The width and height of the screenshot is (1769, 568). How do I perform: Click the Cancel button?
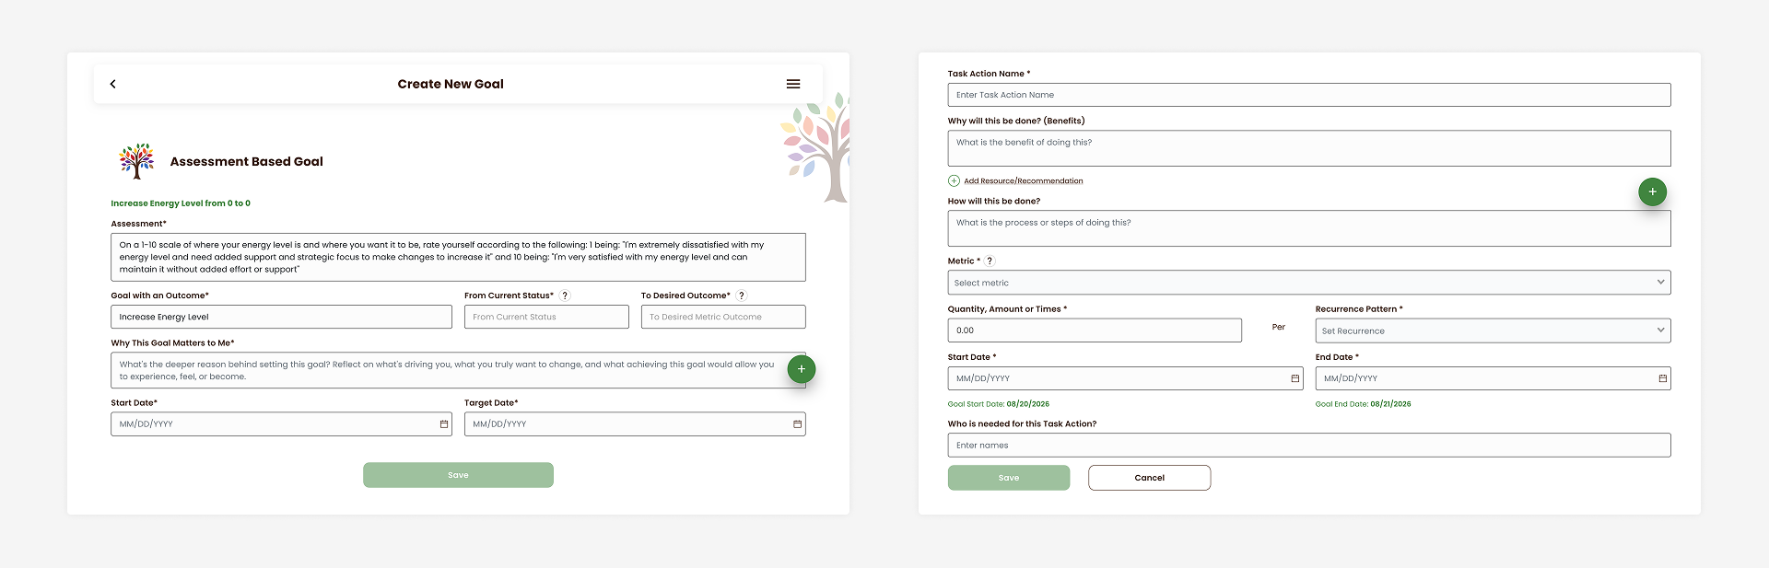click(1150, 478)
